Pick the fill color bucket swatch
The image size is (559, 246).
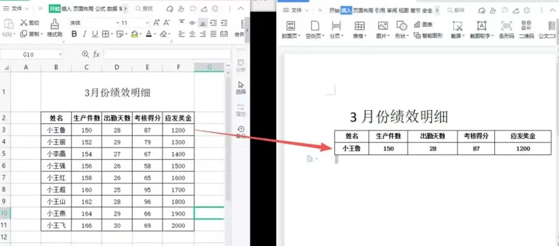(x=134, y=34)
